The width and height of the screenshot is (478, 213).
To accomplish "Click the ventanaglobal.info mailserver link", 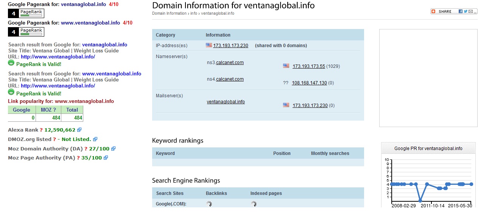I will tap(226, 102).
